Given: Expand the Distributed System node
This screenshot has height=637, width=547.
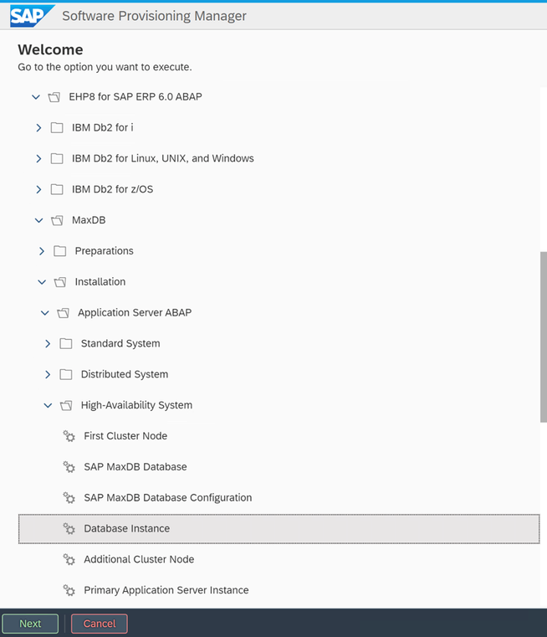Looking at the screenshot, I should coord(48,374).
